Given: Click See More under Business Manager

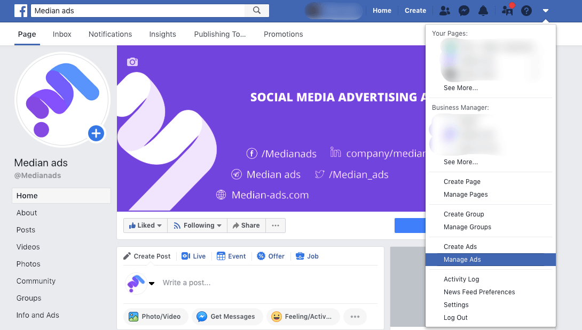Looking at the screenshot, I should coord(461,162).
